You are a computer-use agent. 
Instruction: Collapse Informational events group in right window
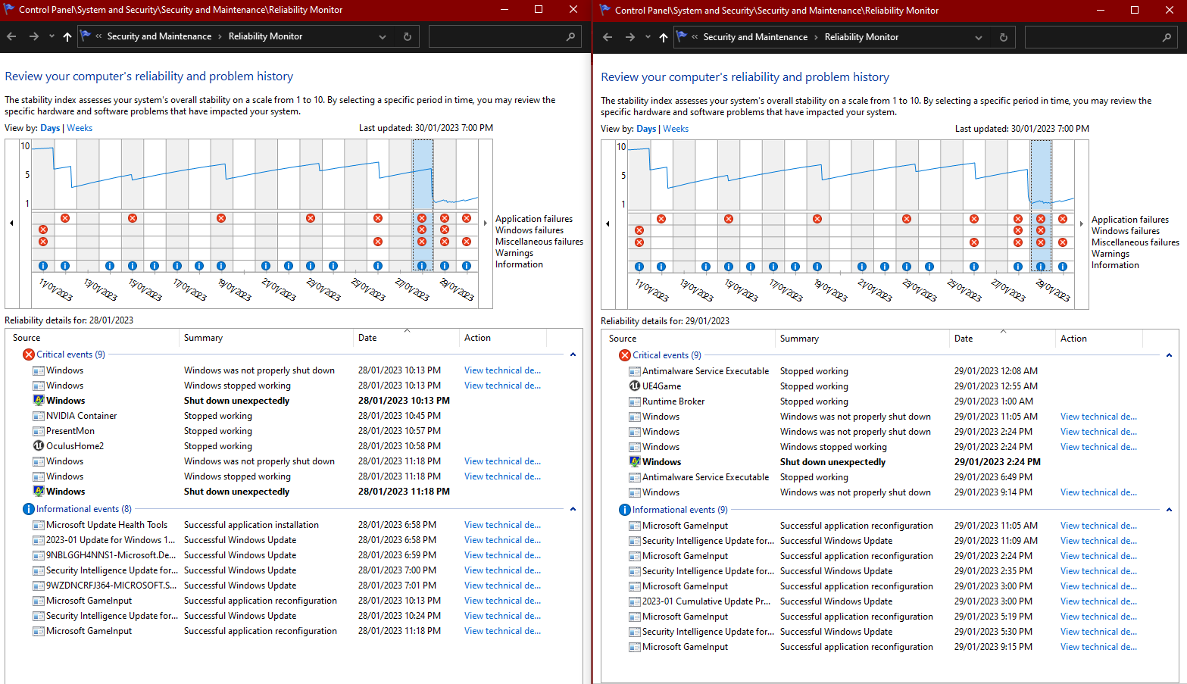pos(1169,510)
